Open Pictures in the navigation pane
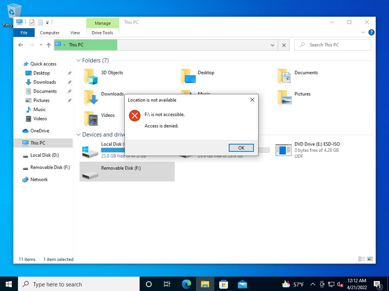 (x=41, y=100)
